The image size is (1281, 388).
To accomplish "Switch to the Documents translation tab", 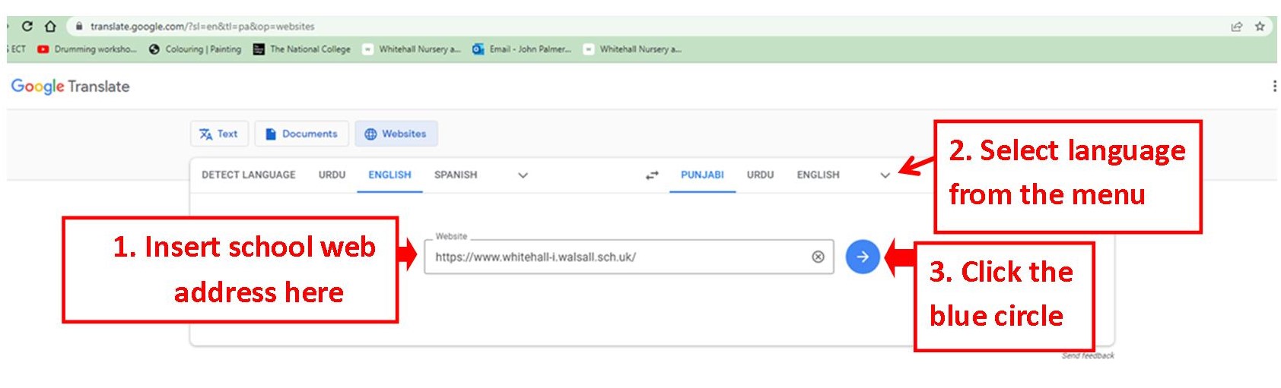I will pos(301,134).
